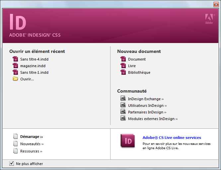
Task: Click the InDesign Exchange community icon
Action: coord(123,98)
